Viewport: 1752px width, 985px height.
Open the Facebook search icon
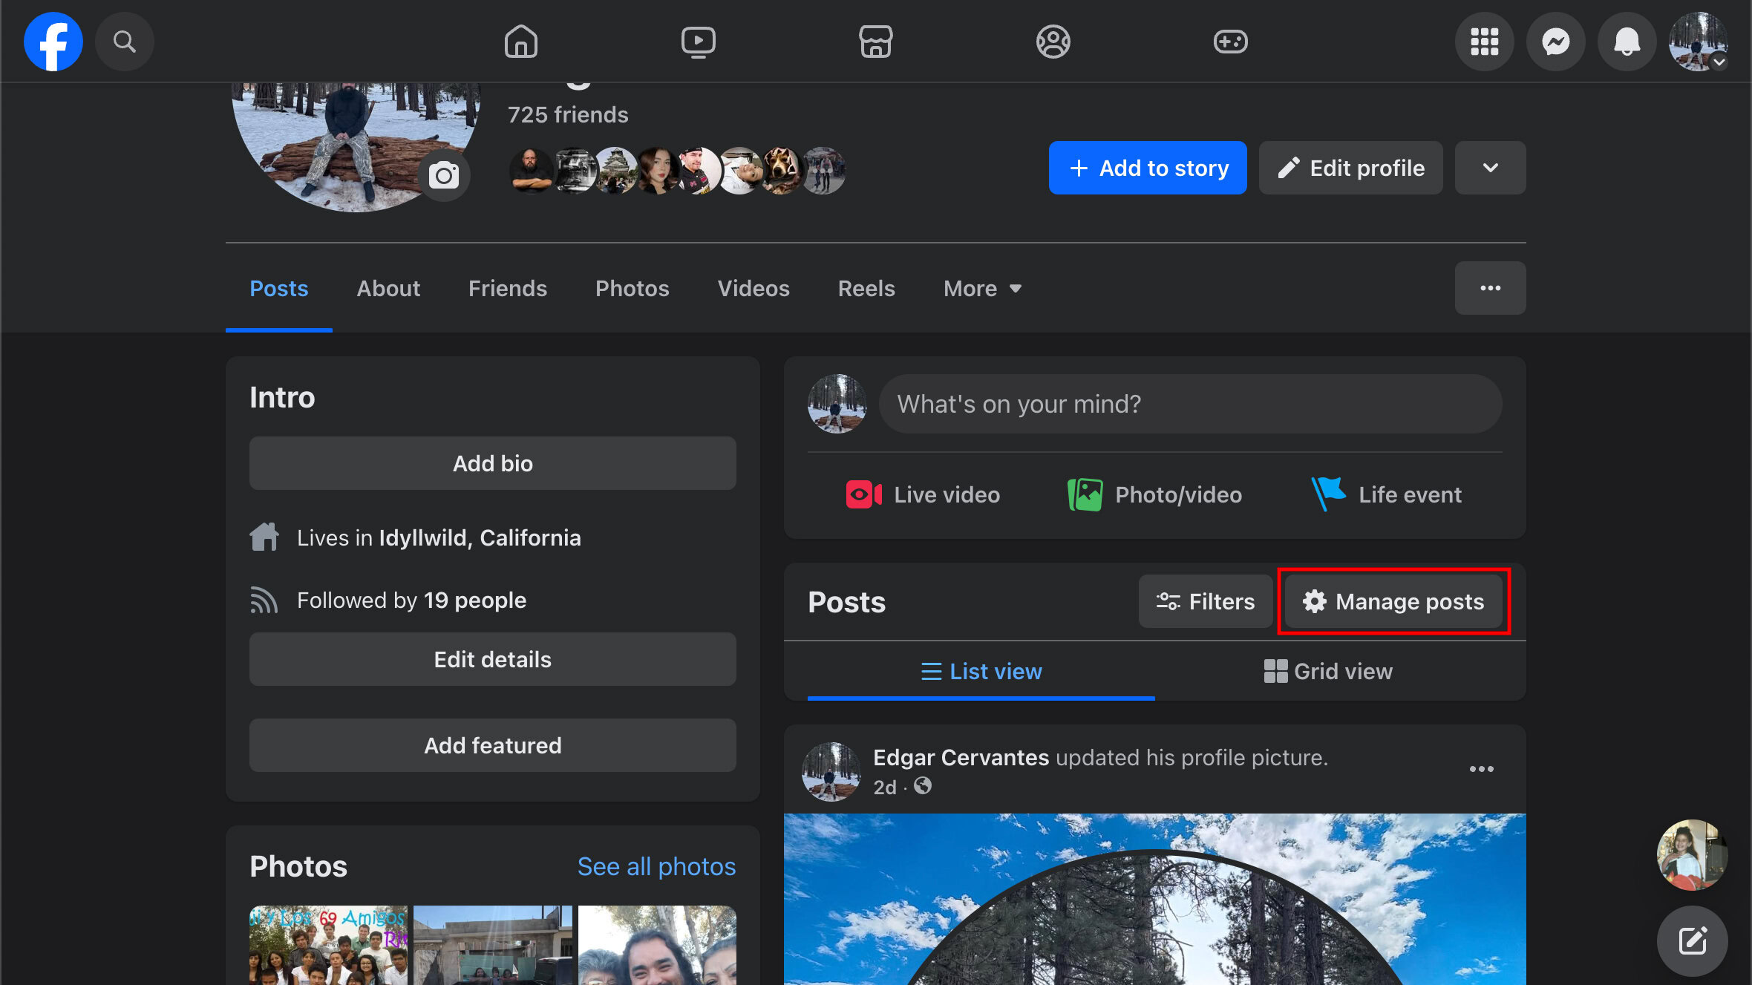[124, 42]
